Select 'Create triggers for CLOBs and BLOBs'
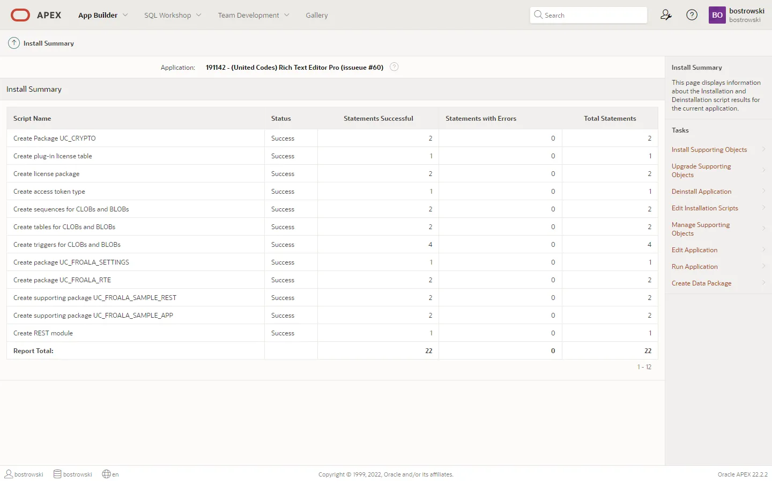772x483 pixels. pos(332,244)
